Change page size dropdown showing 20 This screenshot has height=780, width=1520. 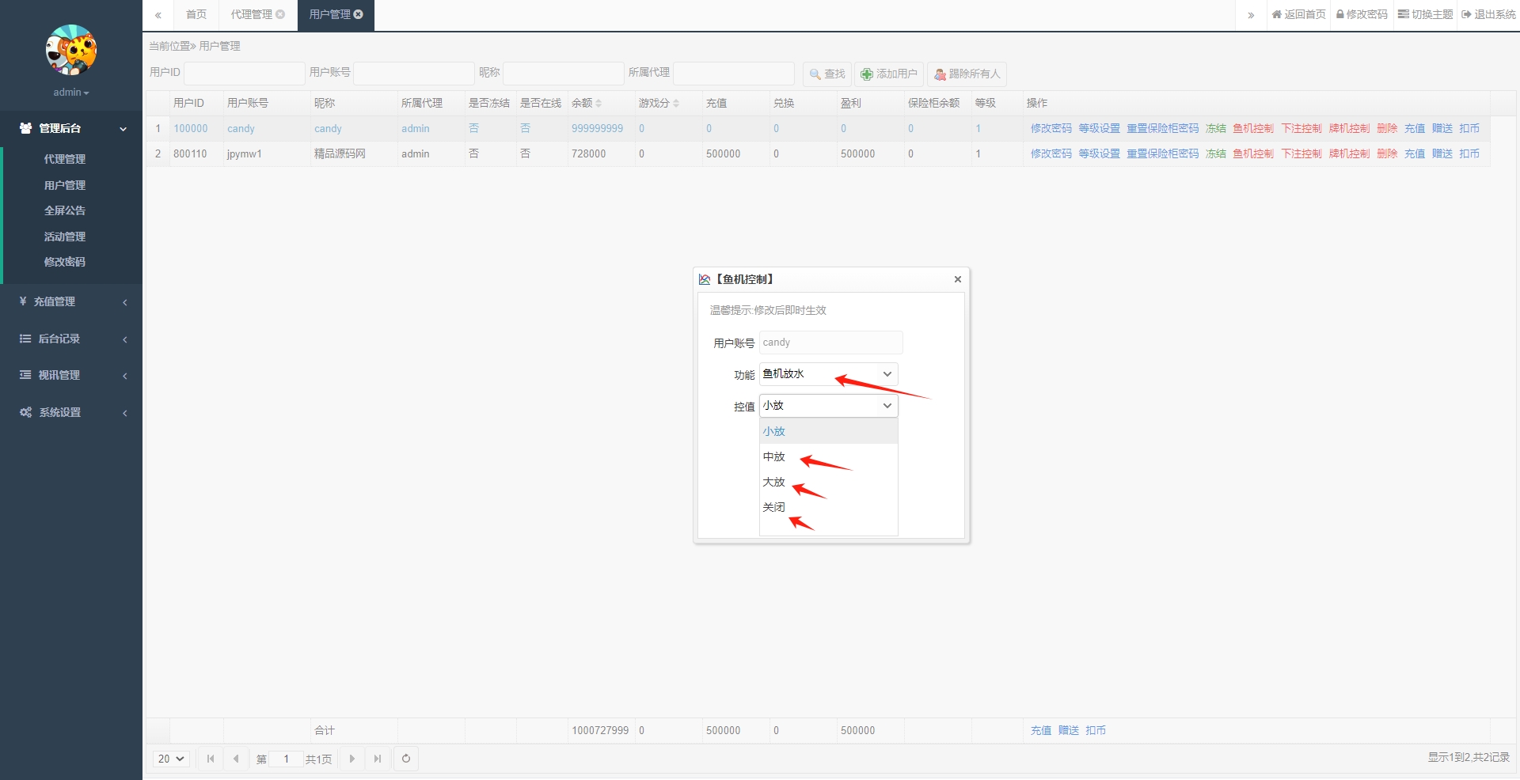[171, 759]
